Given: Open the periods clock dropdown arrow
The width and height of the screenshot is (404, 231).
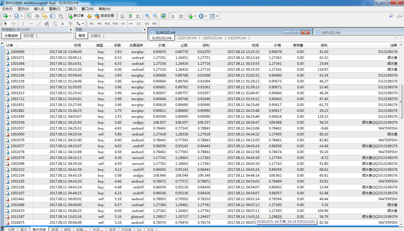Looking at the screenshot, I should 206,16.
